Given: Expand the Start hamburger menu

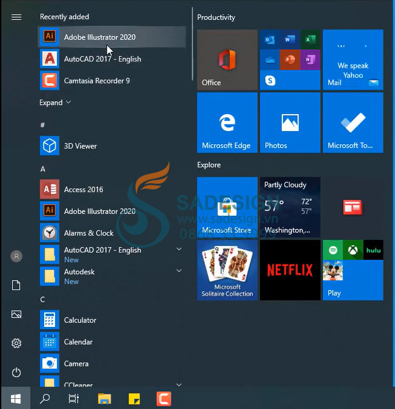Looking at the screenshot, I should click(x=17, y=17).
